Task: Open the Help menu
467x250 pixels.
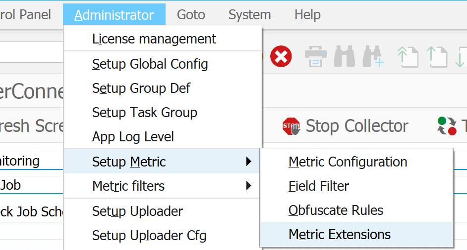Action: [x=307, y=15]
